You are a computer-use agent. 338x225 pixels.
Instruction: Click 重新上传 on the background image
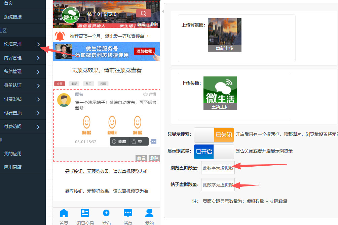pyautogui.click(x=224, y=48)
